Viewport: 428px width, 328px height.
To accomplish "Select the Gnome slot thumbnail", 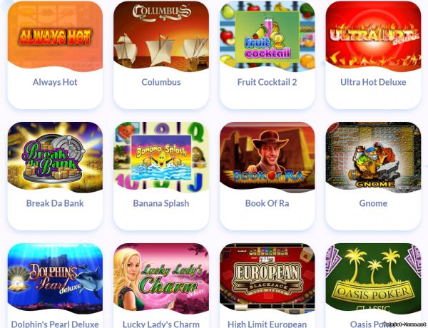I will click(373, 157).
